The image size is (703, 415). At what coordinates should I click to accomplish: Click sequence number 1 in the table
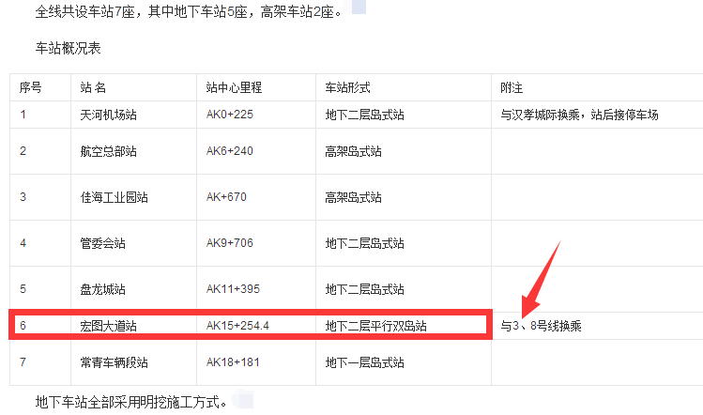tap(23, 115)
